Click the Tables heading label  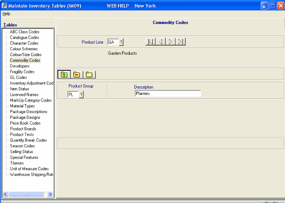(x=10, y=25)
